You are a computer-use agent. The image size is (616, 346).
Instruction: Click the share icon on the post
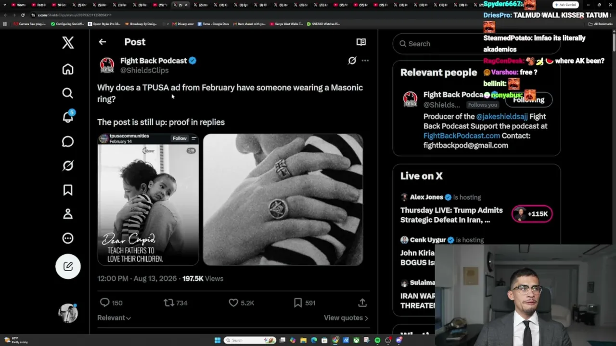coord(362,303)
